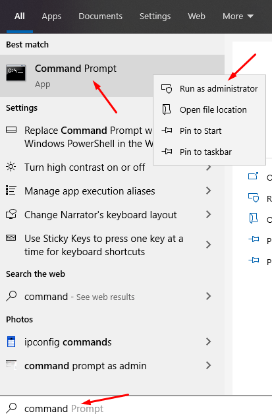Click the blue shield icon in the preview pane
Image resolution: width=272 pixels, height=418 pixels.
254,198
